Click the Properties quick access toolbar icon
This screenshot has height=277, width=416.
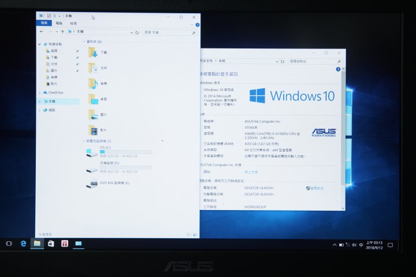49,16
